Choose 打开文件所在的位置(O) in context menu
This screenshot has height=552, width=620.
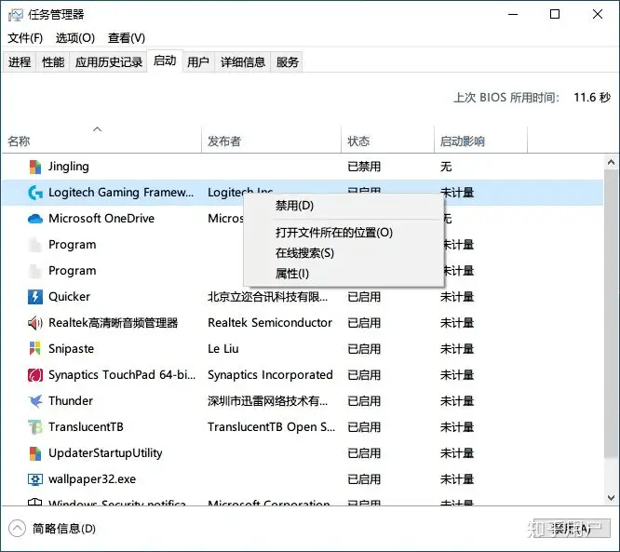point(344,233)
